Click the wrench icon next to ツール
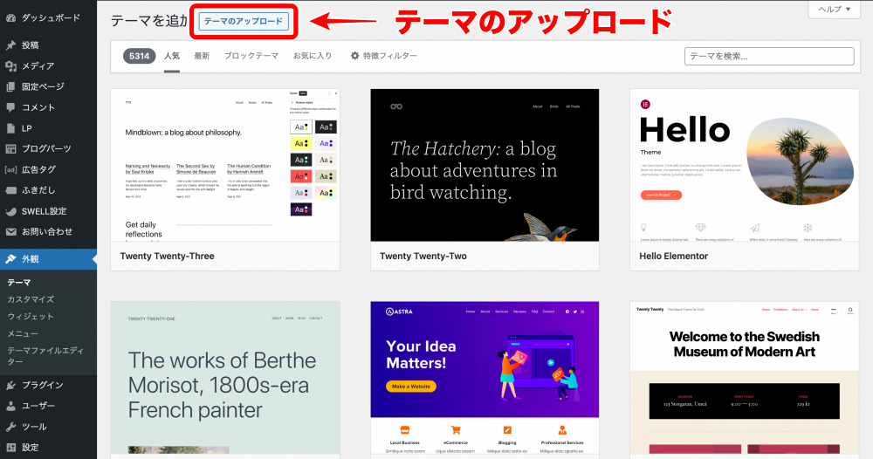 point(10,427)
